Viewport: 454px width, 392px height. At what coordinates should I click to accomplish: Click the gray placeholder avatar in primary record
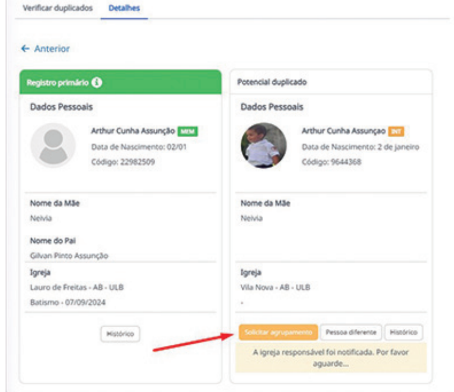(53, 146)
